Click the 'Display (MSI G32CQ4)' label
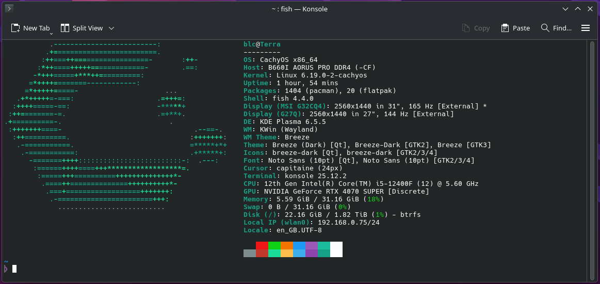Image resolution: width=600 pixels, height=284 pixels. pos(285,106)
